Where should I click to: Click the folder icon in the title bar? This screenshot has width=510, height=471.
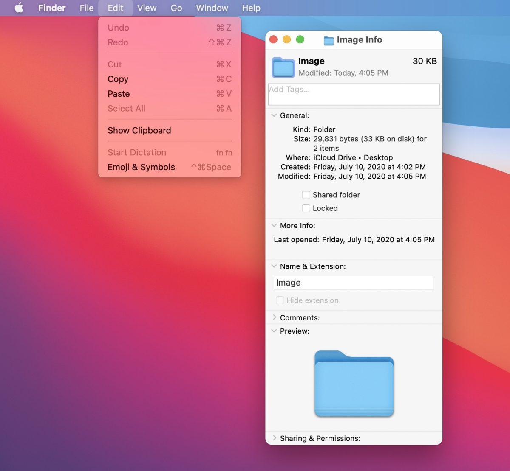point(329,40)
